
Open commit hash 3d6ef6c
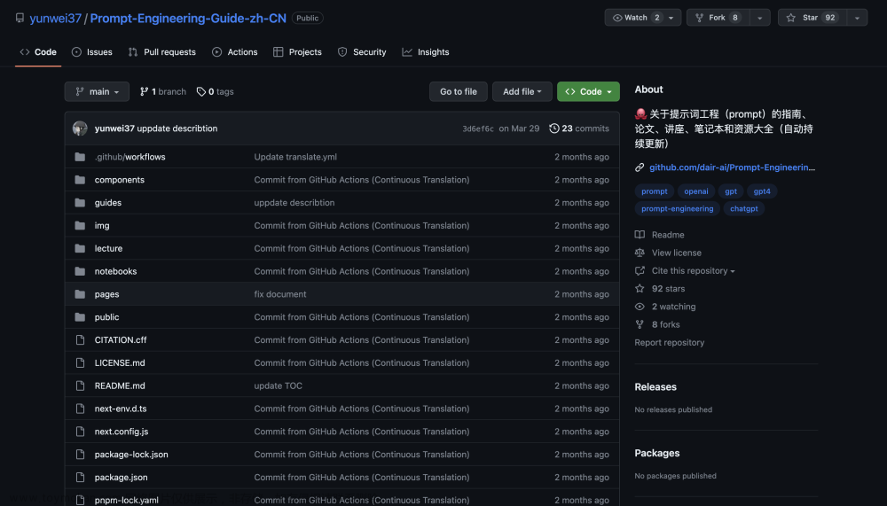(x=478, y=128)
